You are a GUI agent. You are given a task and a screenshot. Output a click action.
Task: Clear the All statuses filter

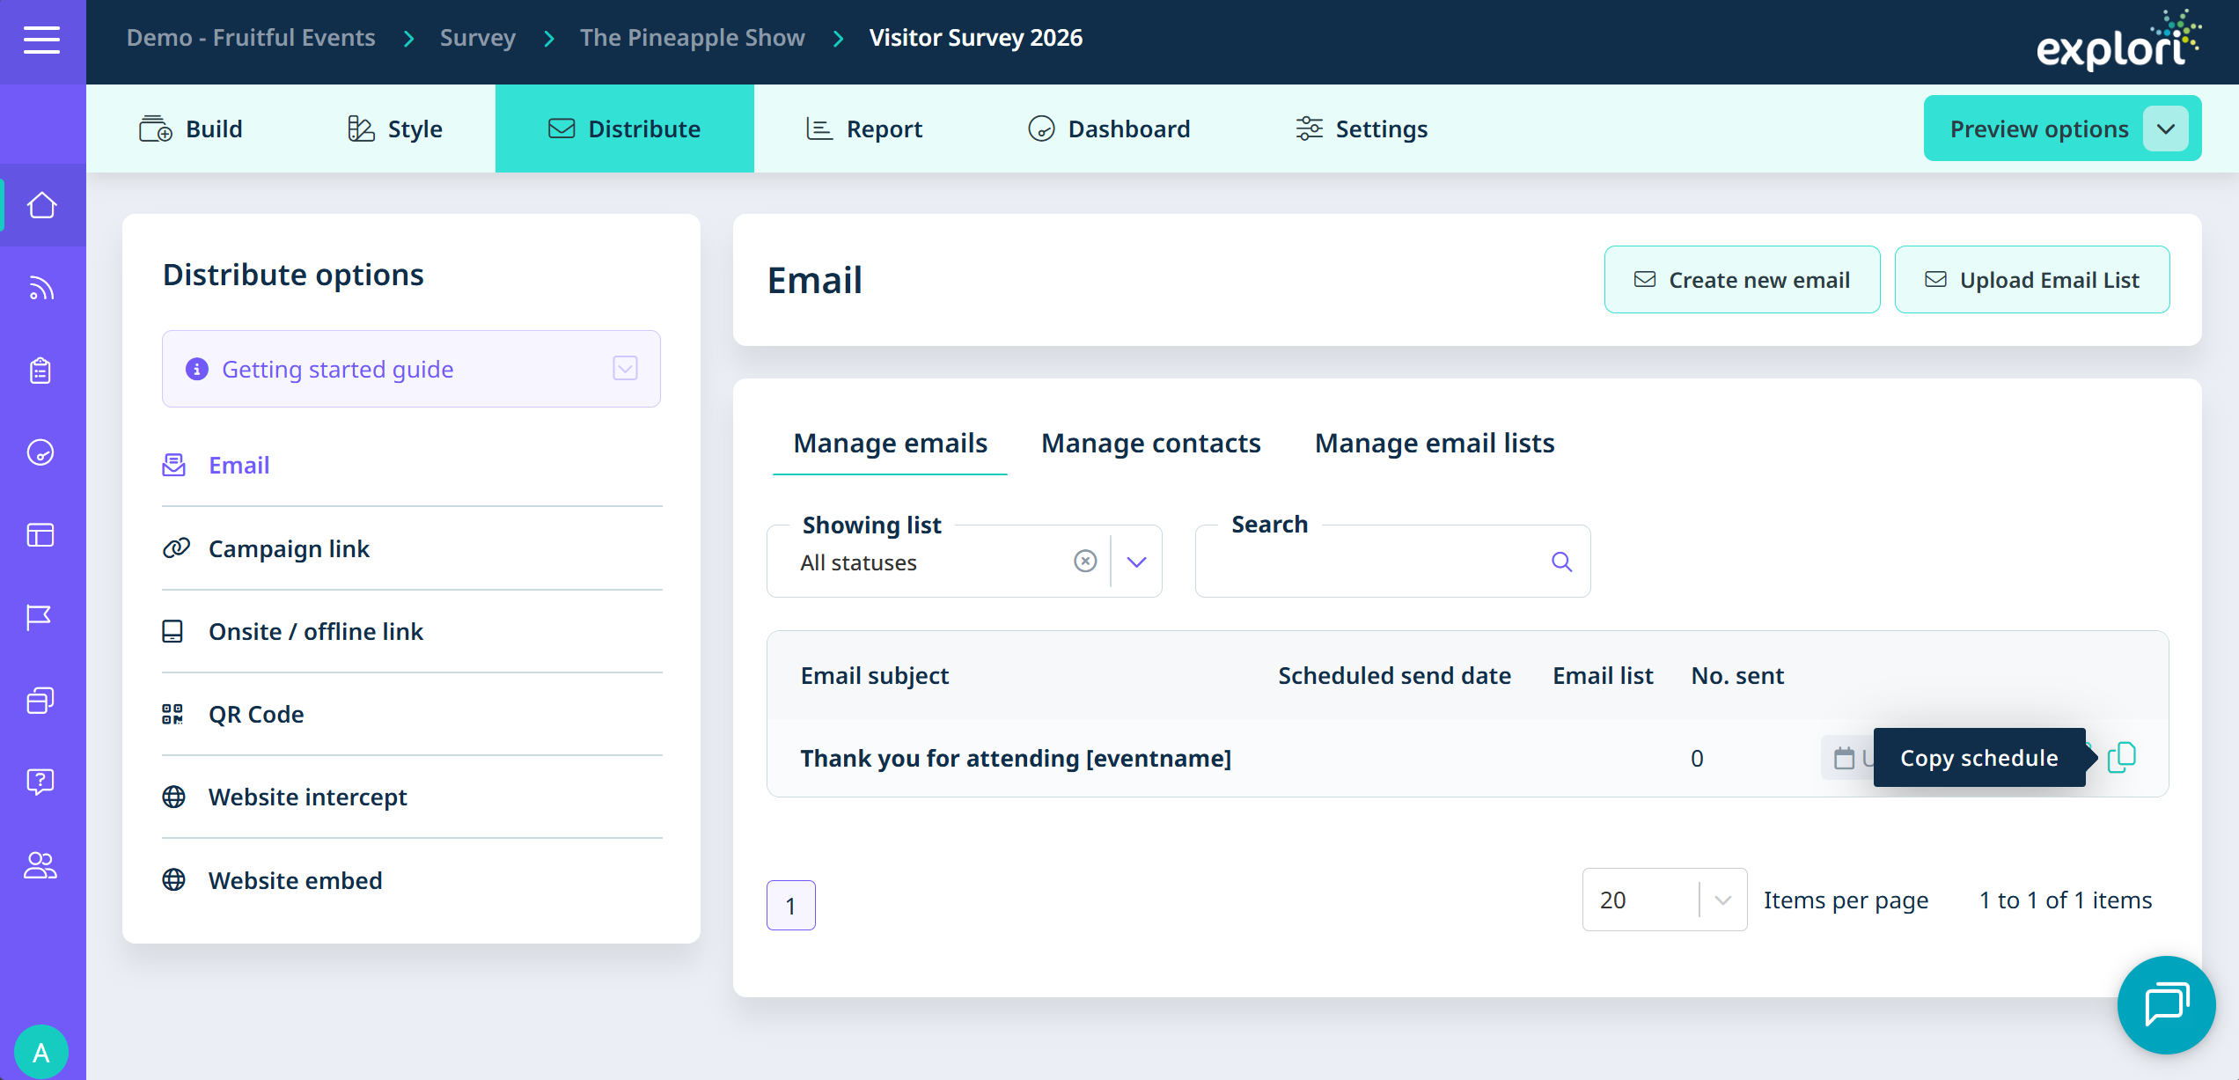pyautogui.click(x=1085, y=562)
